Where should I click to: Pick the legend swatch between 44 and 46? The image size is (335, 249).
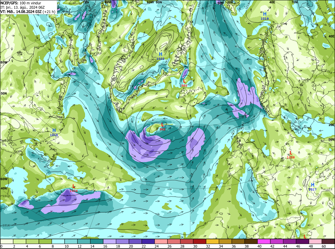(290, 241)
